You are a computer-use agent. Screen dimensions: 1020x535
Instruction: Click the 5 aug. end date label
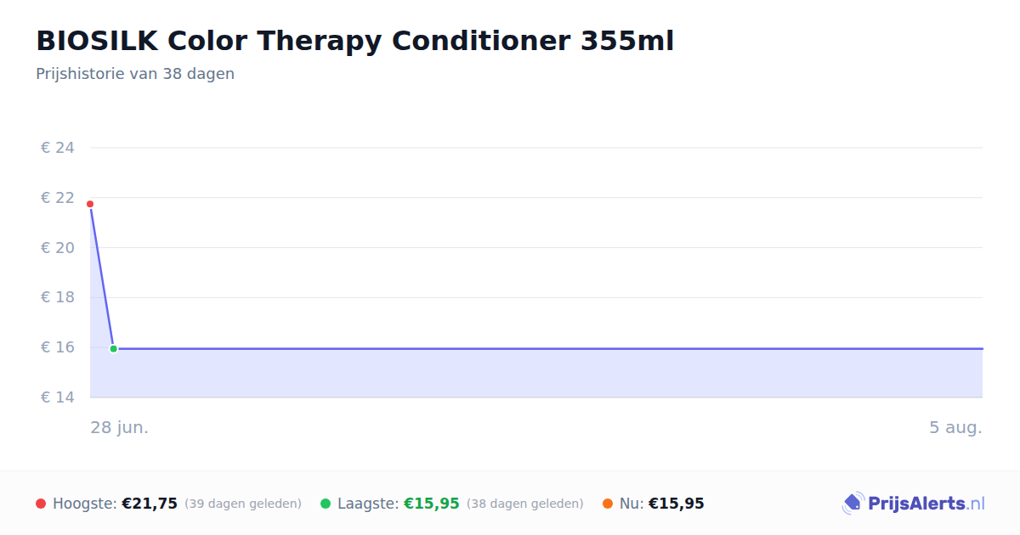955,427
